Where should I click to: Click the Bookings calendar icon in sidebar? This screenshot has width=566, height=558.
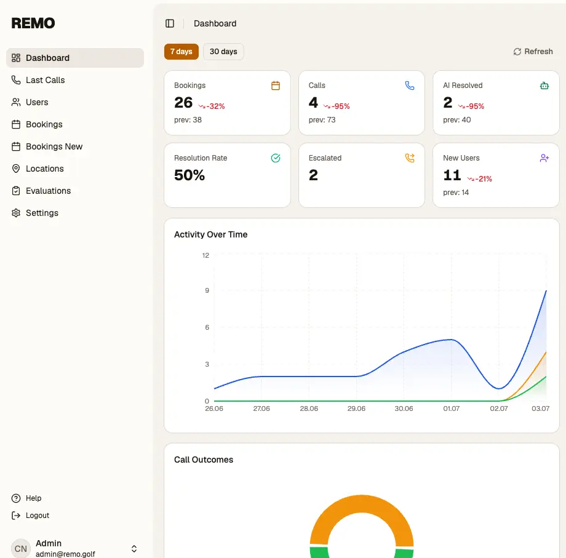tap(16, 124)
